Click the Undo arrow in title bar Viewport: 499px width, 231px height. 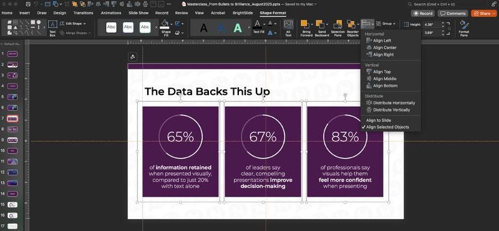[36, 4]
